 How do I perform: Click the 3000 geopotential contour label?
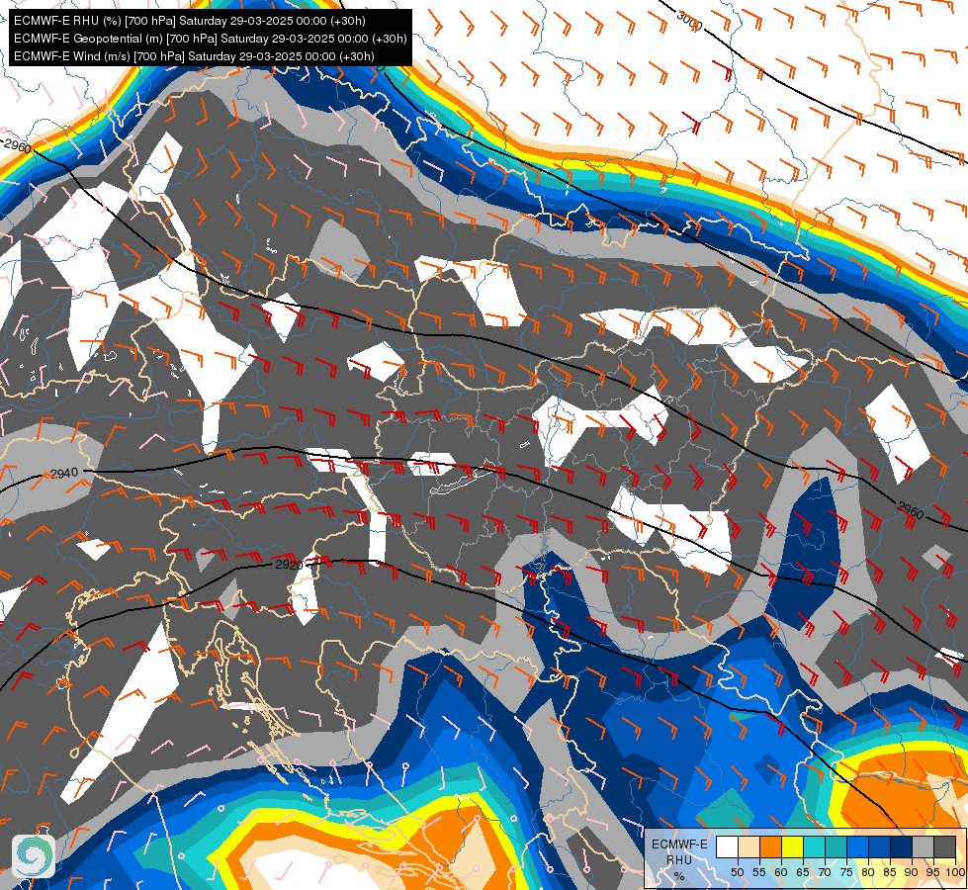(689, 22)
